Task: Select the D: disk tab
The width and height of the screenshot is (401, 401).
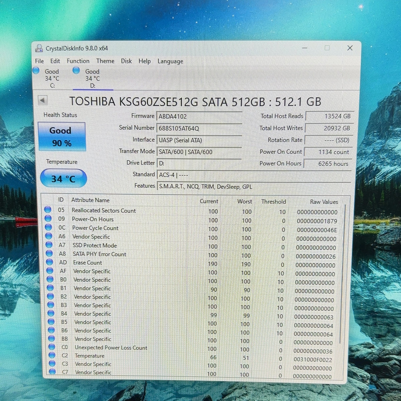Action: click(x=93, y=78)
